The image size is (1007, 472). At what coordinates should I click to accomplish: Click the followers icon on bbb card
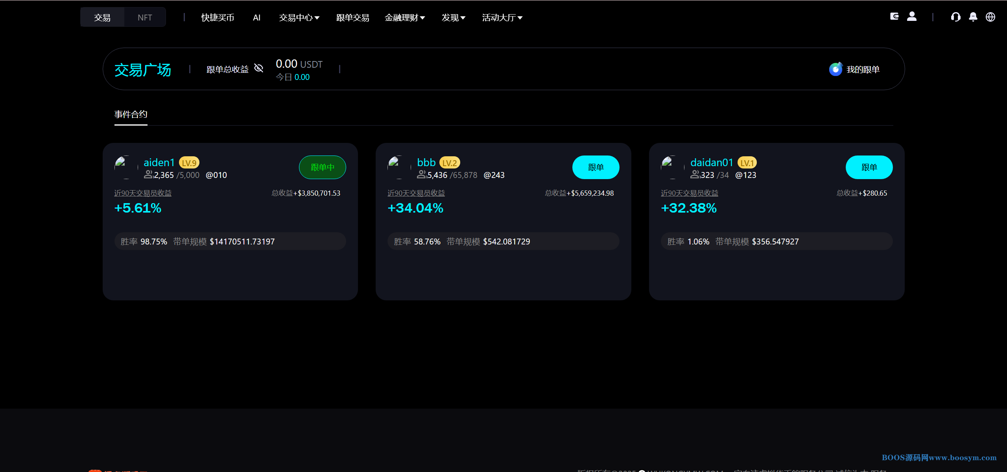pos(421,174)
